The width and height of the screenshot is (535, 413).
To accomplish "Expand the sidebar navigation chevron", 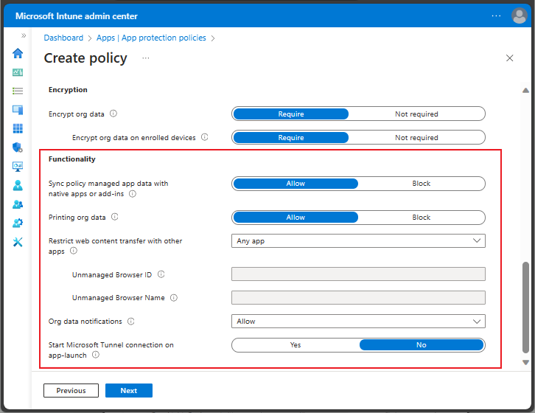I will tap(24, 35).
